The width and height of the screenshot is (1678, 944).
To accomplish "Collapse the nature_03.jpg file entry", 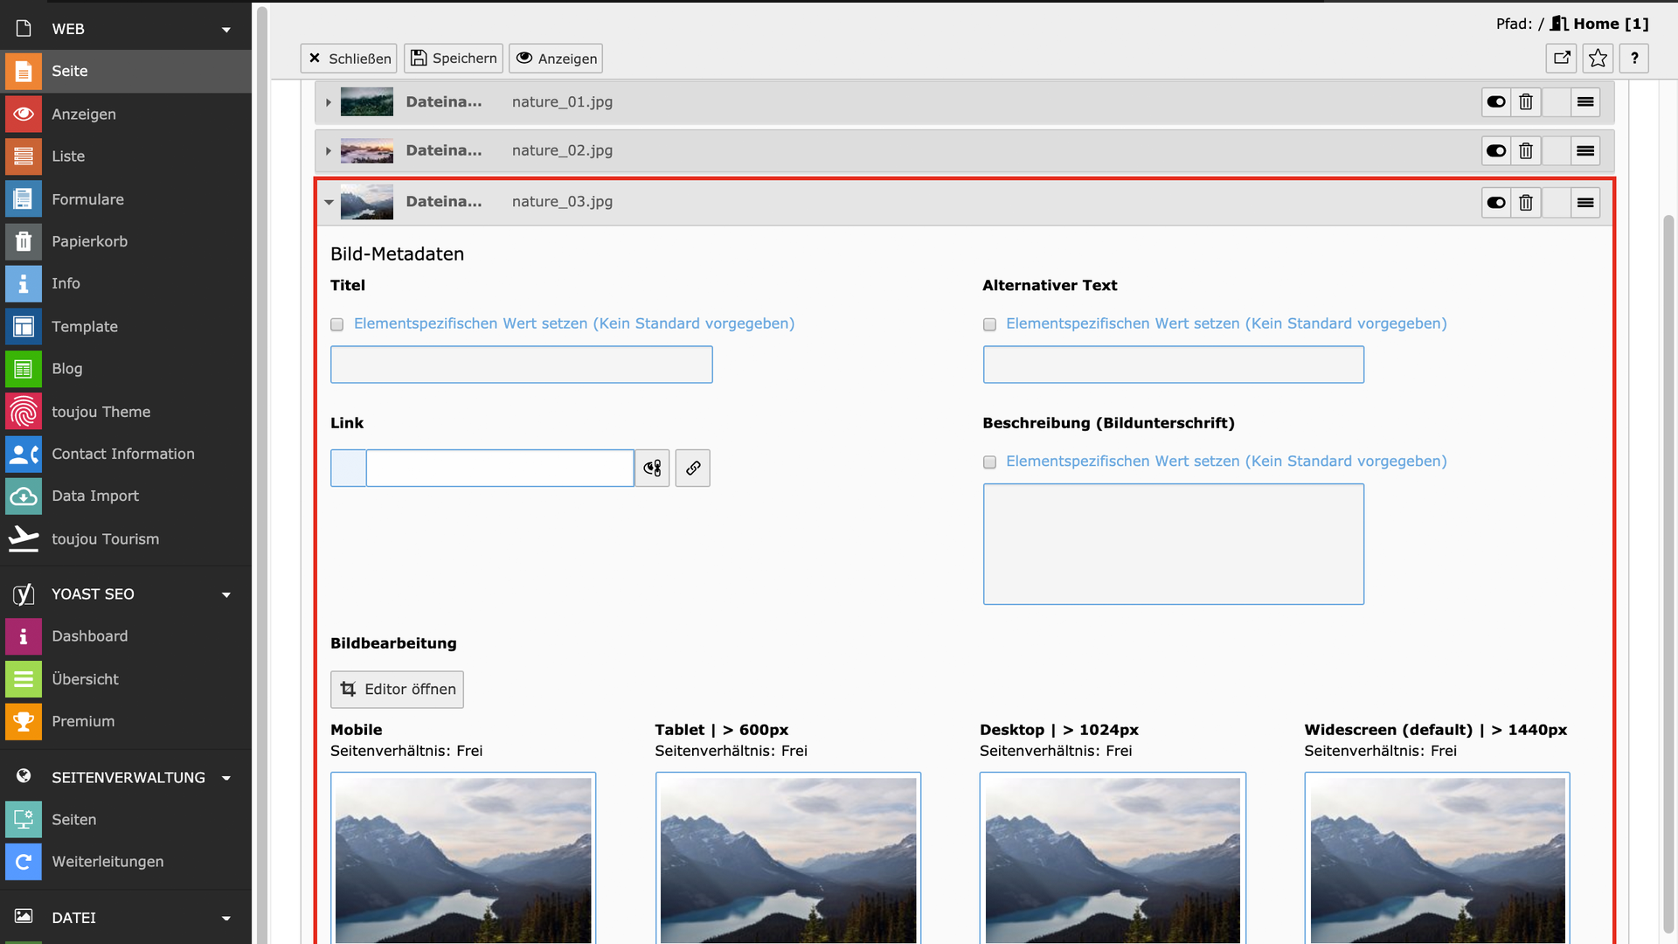I will pyautogui.click(x=329, y=202).
